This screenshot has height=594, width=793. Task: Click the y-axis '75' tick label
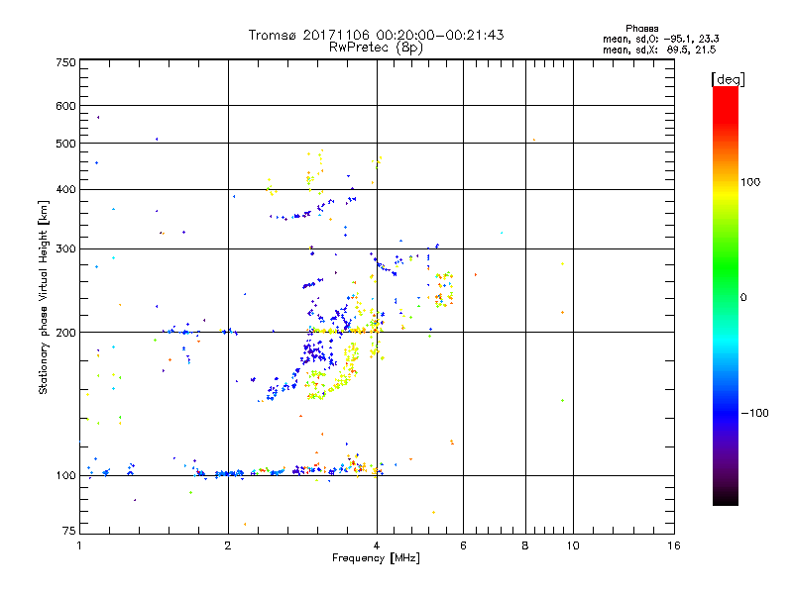point(69,531)
